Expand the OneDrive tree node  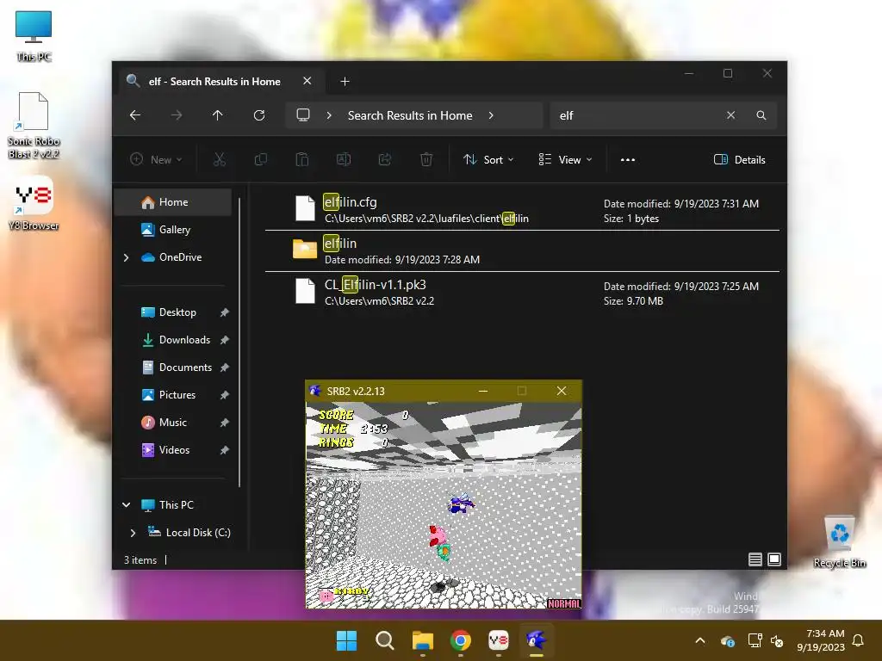(126, 257)
